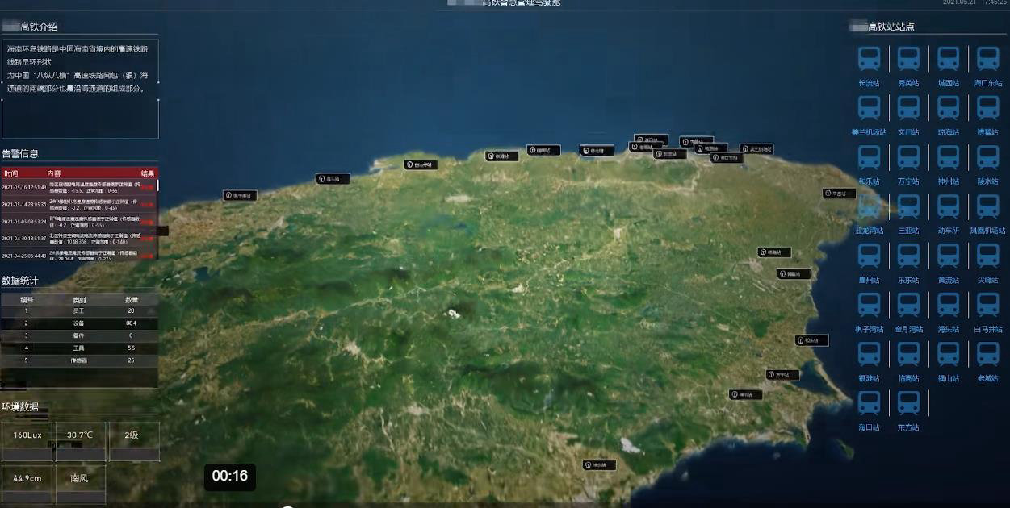Pick the 白马井站 station icon
Screen dimensions: 1010x508
coord(987,306)
